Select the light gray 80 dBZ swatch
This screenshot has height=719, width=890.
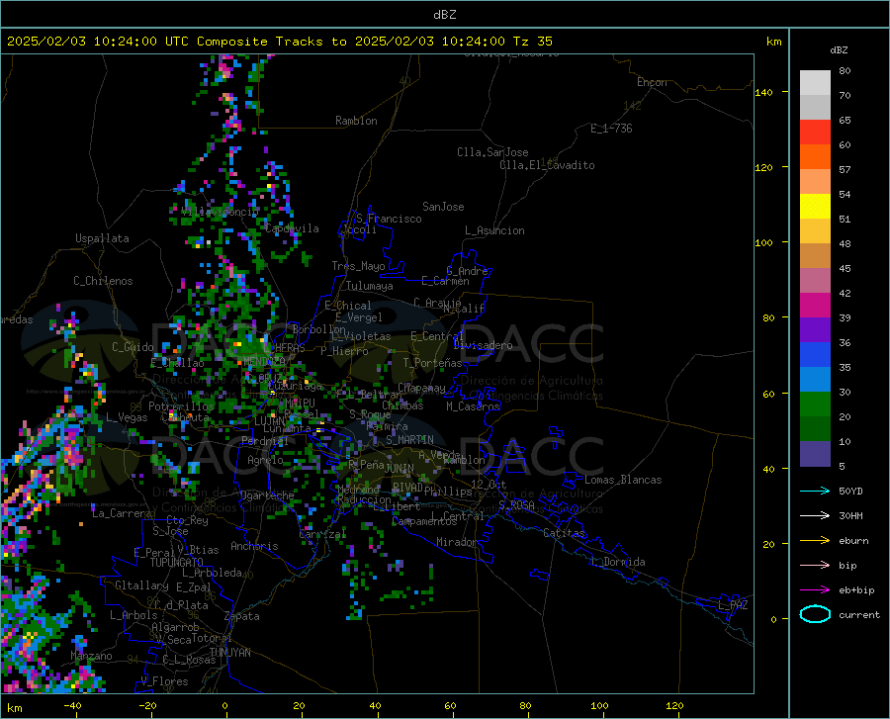815,83
